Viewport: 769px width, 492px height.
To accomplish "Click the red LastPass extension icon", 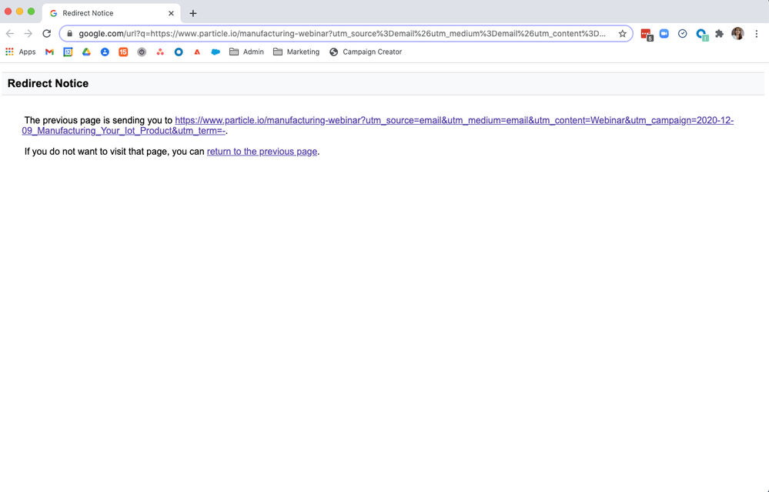I will (x=646, y=34).
